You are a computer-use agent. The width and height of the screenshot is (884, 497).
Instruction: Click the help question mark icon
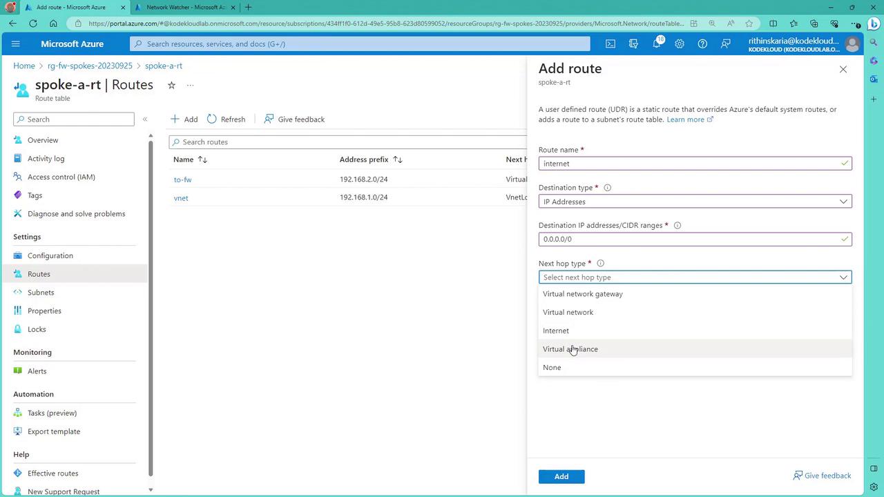(702, 43)
